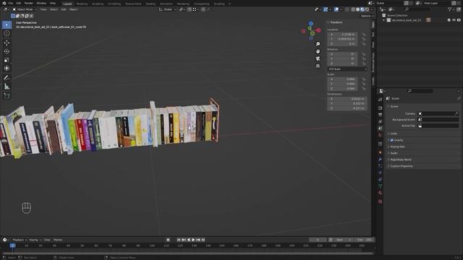Open the viewport Add menu
The width and height of the screenshot is (463, 260).
point(64,9)
